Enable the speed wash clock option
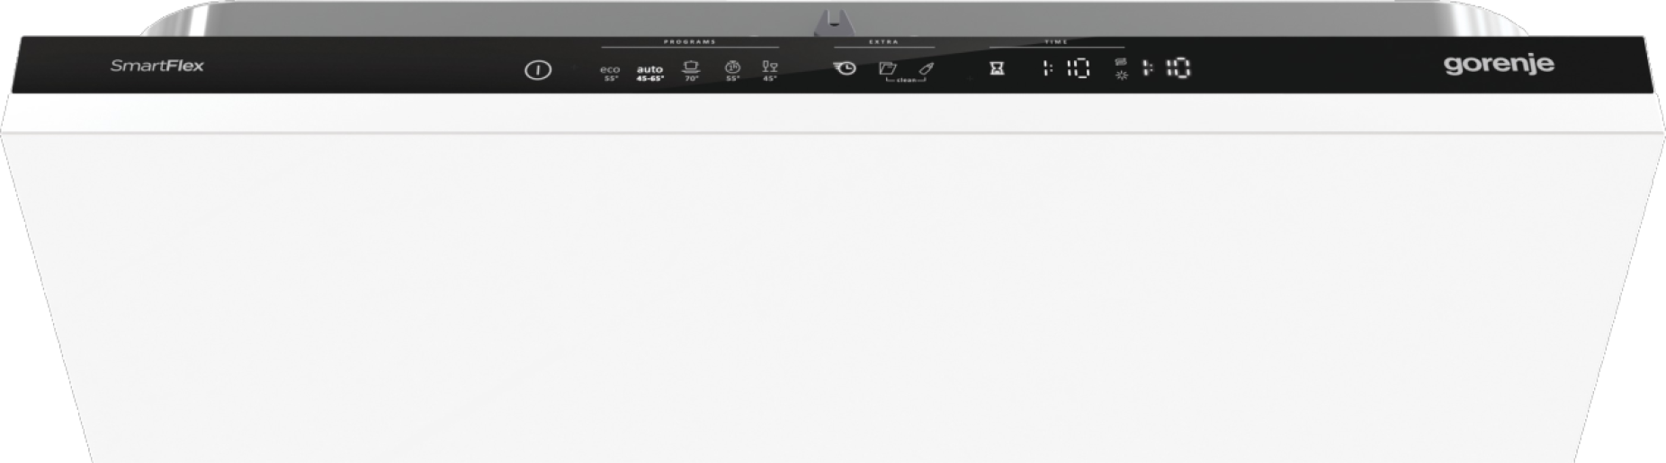This screenshot has height=463, width=1666. click(845, 68)
